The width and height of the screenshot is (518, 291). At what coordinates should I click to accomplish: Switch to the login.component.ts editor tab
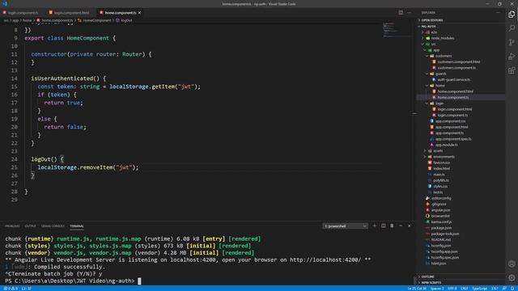[23, 13]
